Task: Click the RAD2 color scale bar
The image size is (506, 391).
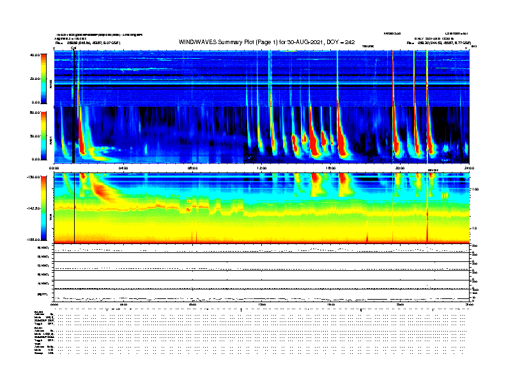Action: (43, 79)
